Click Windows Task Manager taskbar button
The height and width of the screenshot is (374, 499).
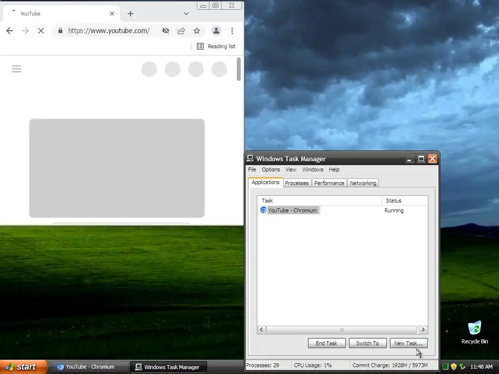click(x=169, y=367)
